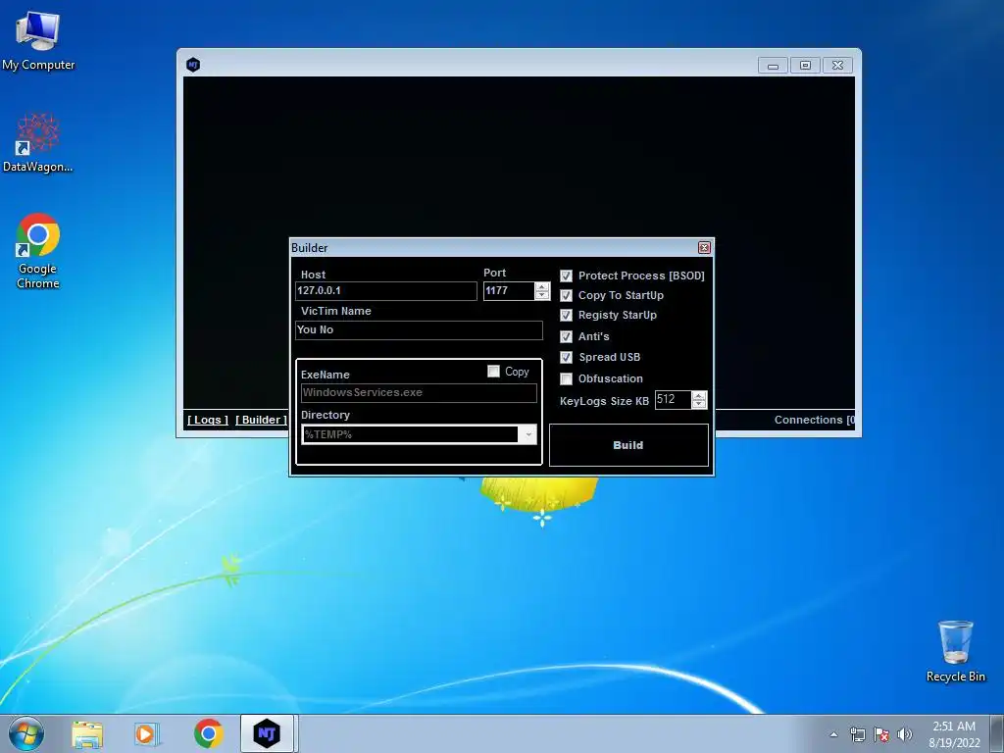
Task: Increase Port value with up arrow
Action: tap(542, 287)
